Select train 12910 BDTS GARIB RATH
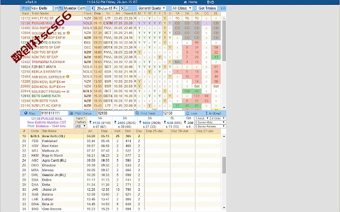This screenshot has width=340, height=212. (x=121, y=96)
